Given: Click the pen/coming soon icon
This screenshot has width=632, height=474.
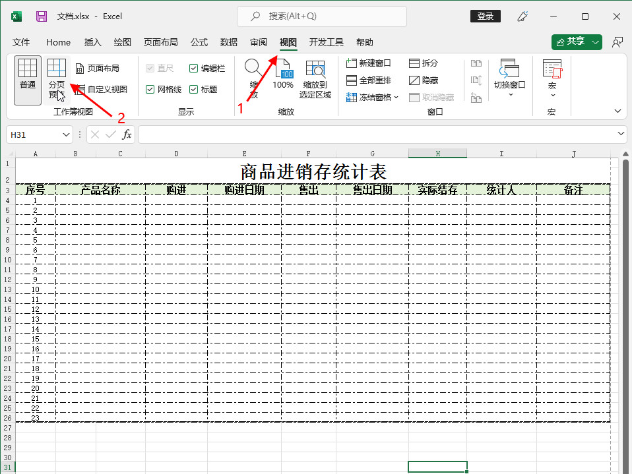Looking at the screenshot, I should (522, 16).
